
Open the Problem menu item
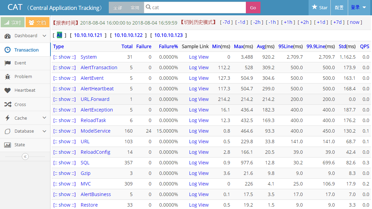25,77
